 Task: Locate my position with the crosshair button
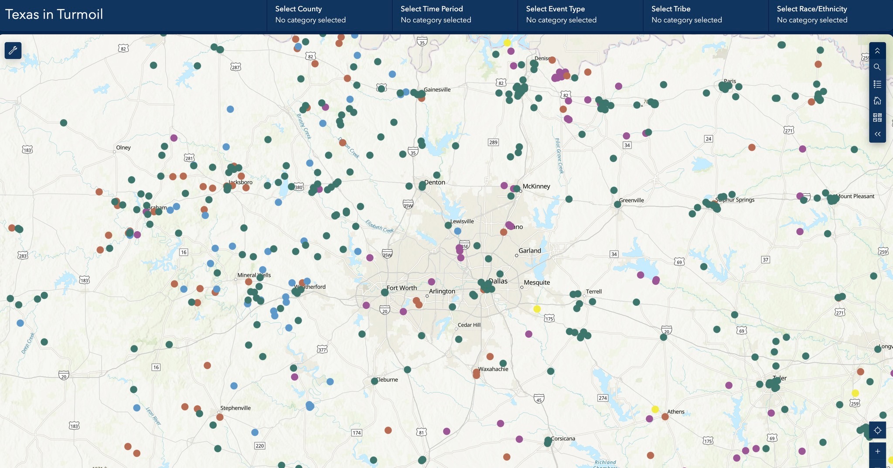(x=877, y=430)
